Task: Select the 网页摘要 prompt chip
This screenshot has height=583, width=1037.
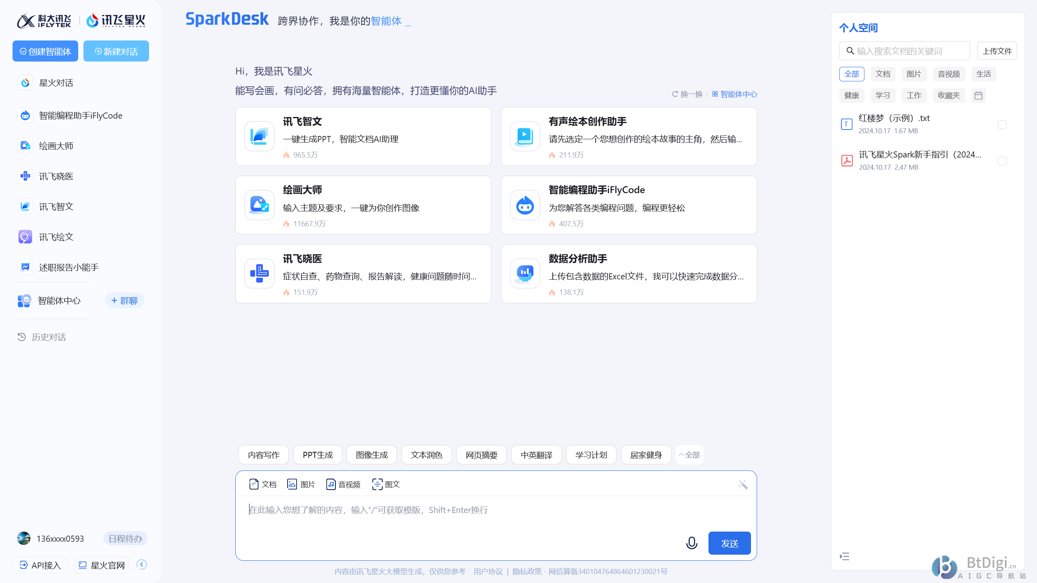Action: point(481,455)
